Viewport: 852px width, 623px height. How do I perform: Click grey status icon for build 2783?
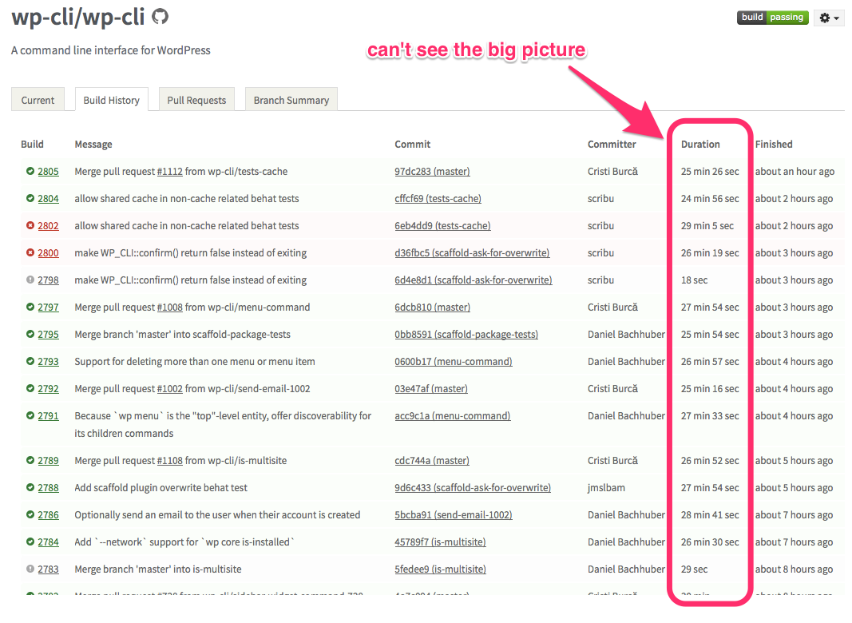(30, 569)
